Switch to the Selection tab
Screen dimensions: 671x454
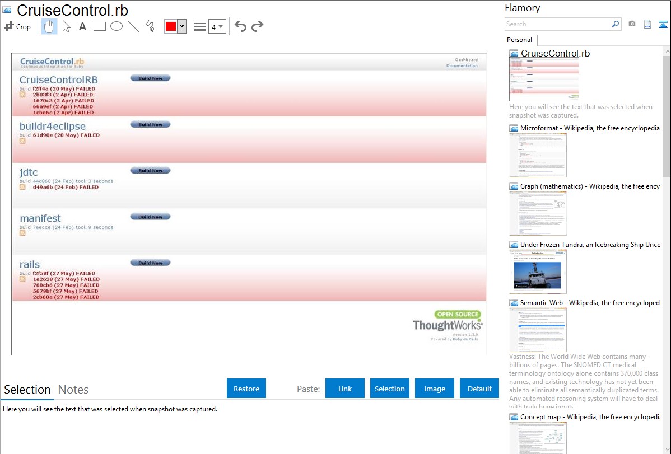pyautogui.click(x=27, y=390)
